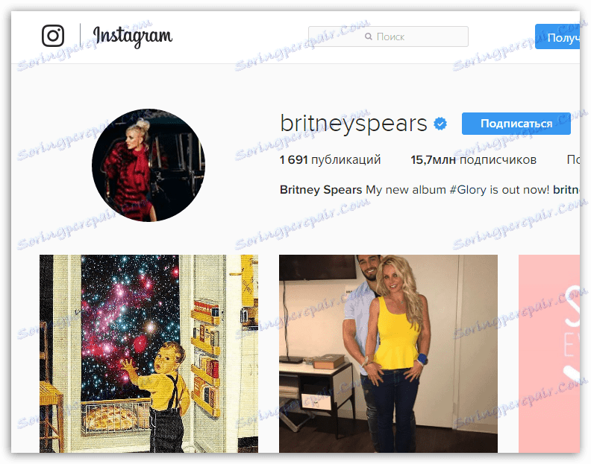The height and width of the screenshot is (464, 591).
Task: Open britneyspears circular profile picture
Action: tap(148, 165)
